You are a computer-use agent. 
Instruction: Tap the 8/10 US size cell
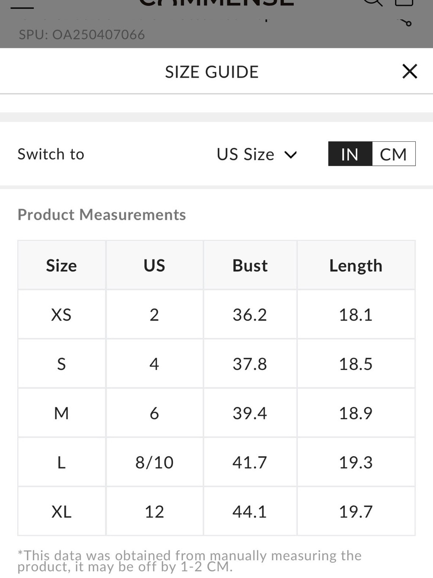155,462
